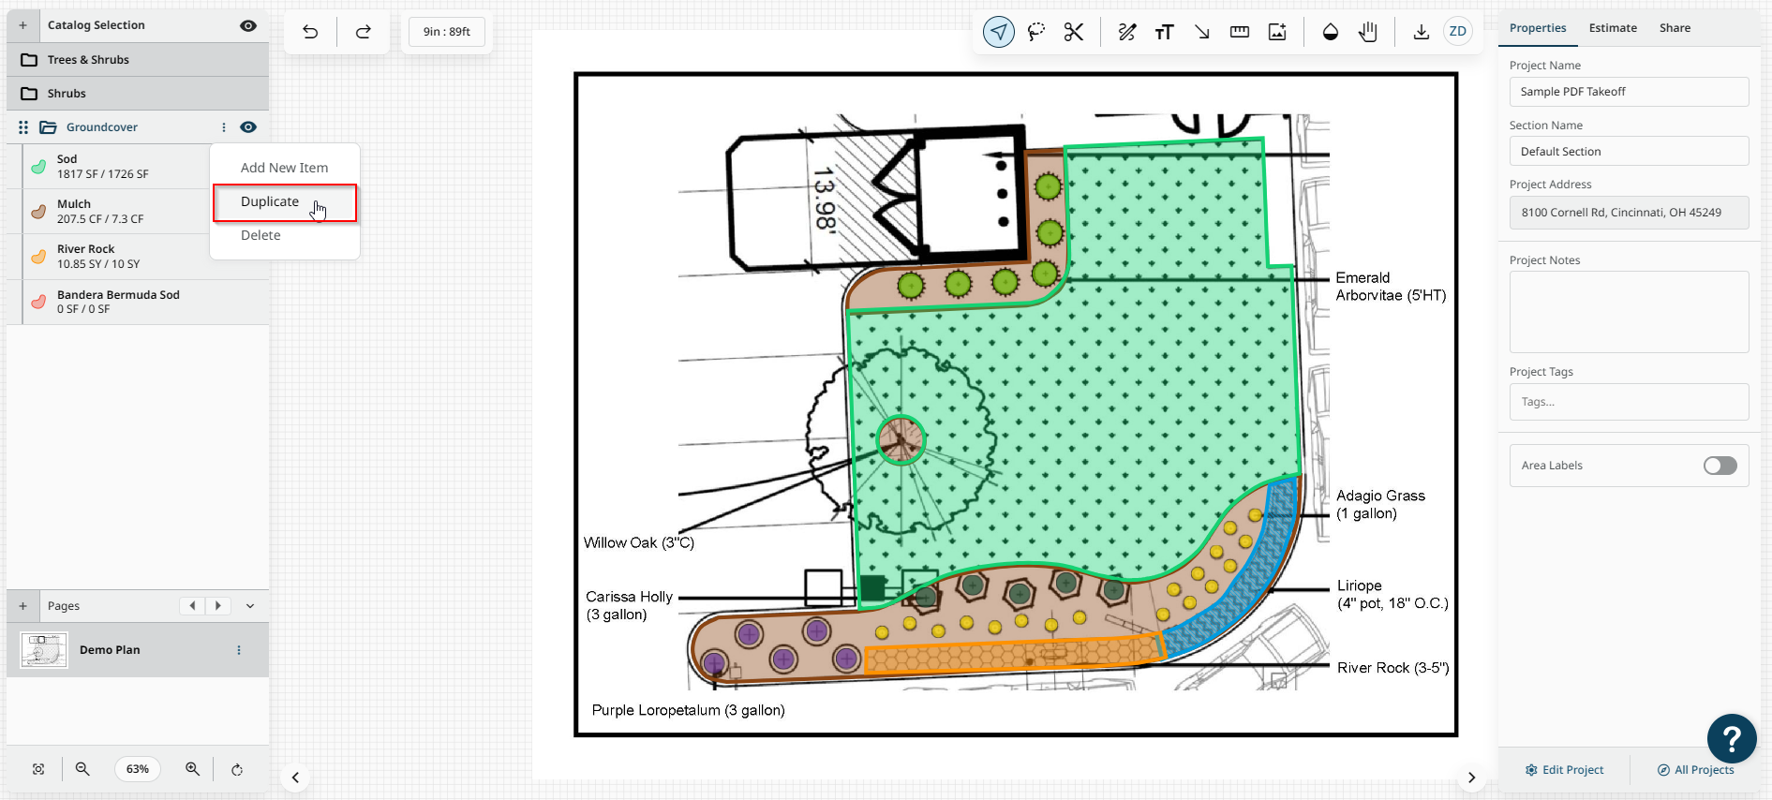Toggle Catalog Selection visibility eye

[x=248, y=25]
